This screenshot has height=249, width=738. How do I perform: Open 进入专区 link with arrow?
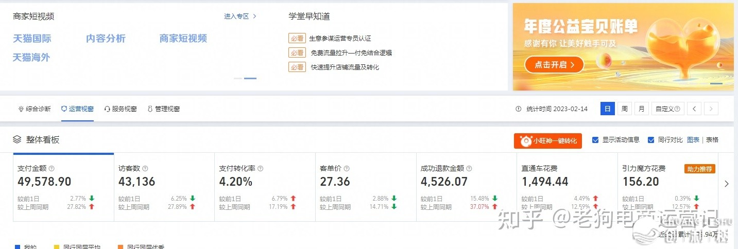click(240, 16)
